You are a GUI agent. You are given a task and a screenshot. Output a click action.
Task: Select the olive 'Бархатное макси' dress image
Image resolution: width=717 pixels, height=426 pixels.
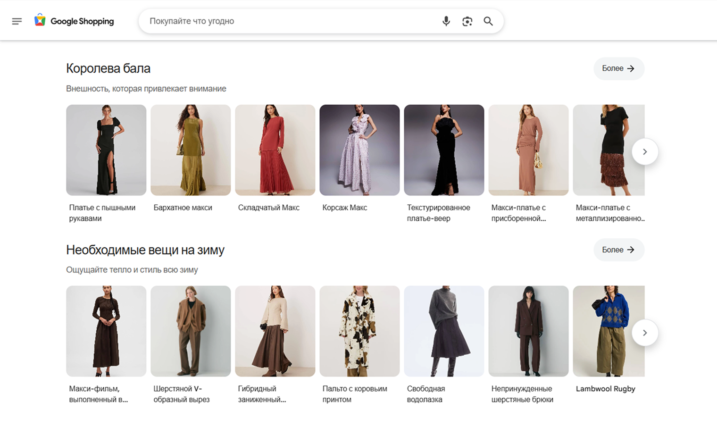[x=191, y=150]
